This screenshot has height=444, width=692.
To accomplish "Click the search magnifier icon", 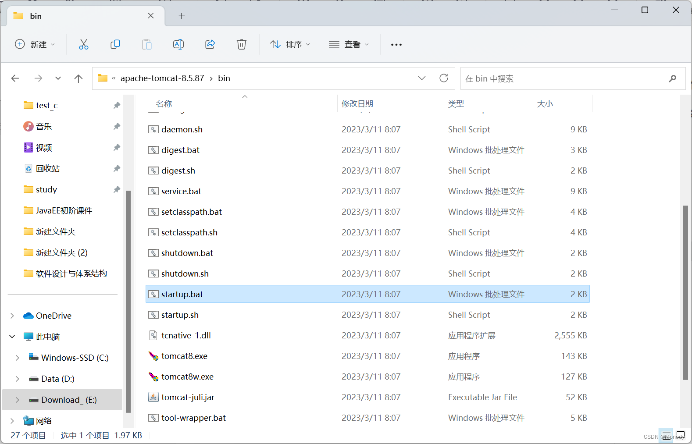I will (673, 78).
